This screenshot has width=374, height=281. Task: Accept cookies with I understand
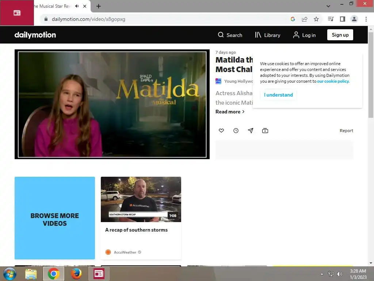click(x=278, y=95)
